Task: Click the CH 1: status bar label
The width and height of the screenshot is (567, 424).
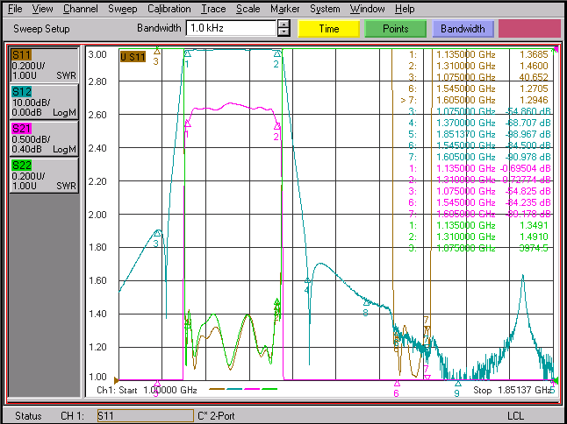Action: click(x=72, y=416)
